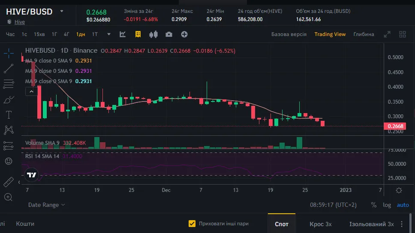Collapse the left drawing toolbar arrow
This screenshot has height=233, width=415.
point(19,182)
